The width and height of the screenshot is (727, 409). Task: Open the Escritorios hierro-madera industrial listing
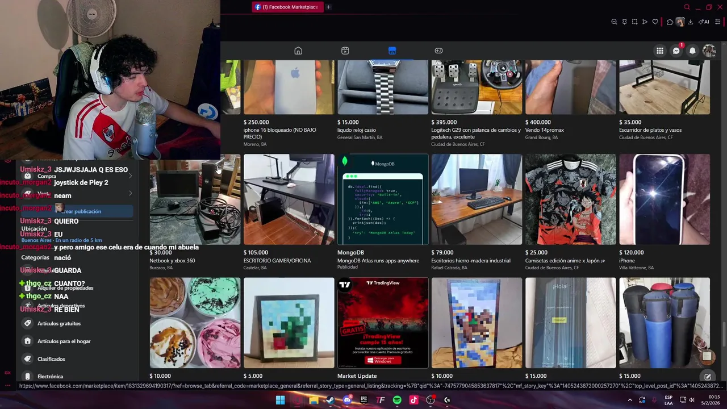coord(477,212)
